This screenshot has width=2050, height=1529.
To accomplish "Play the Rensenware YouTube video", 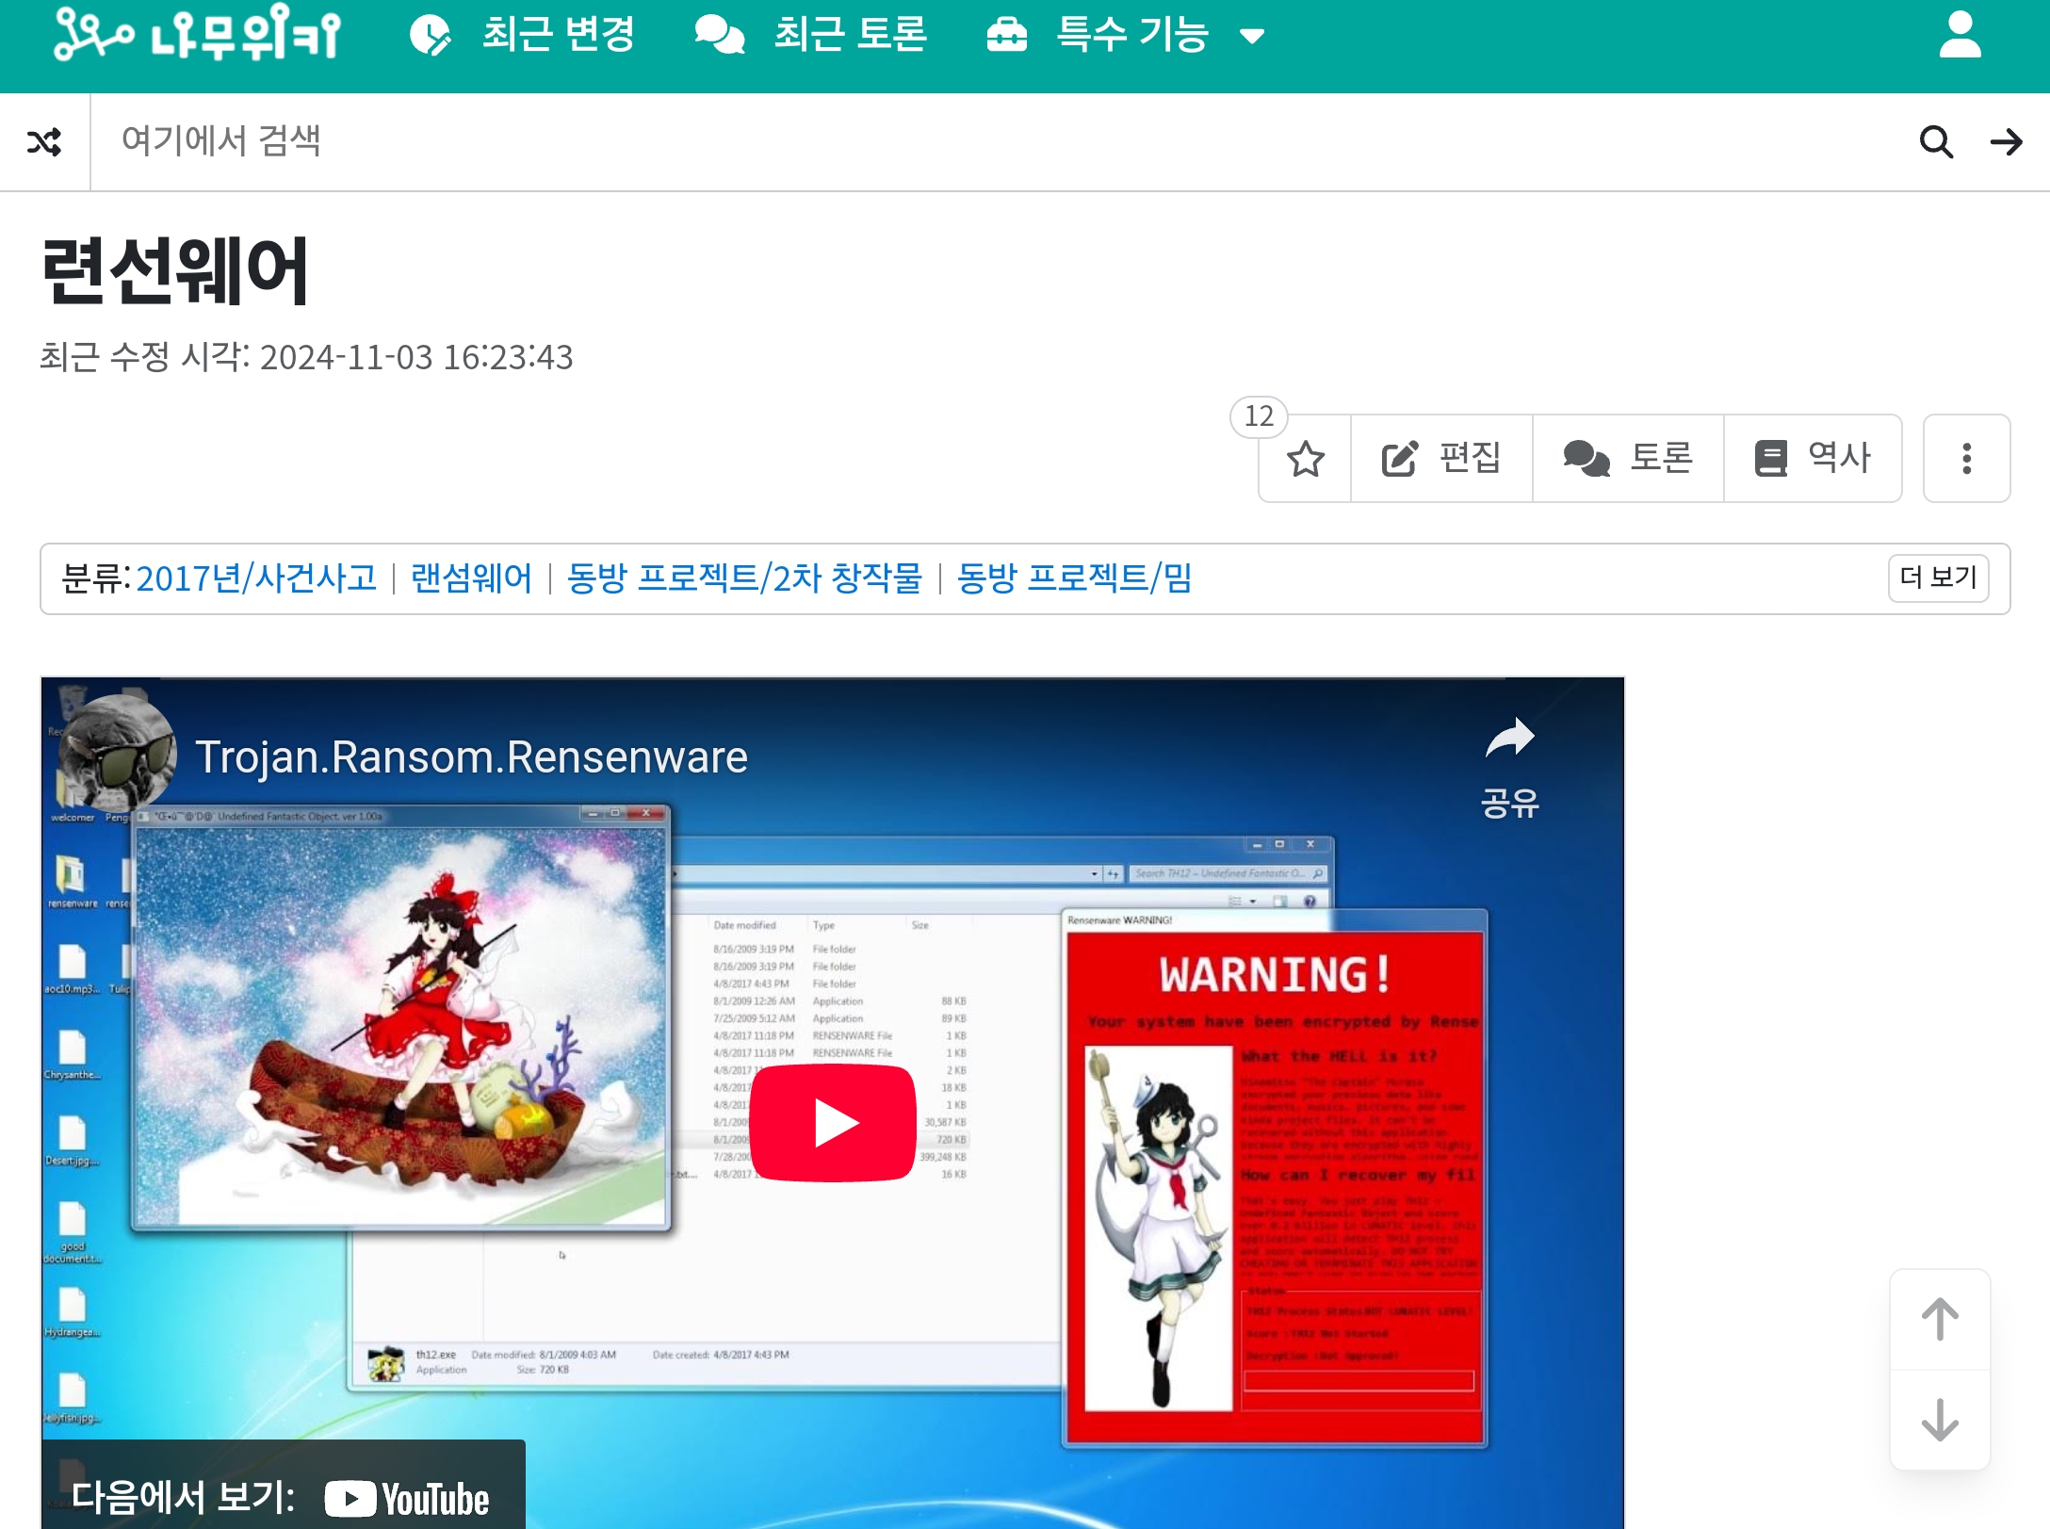I will 833,1122.
